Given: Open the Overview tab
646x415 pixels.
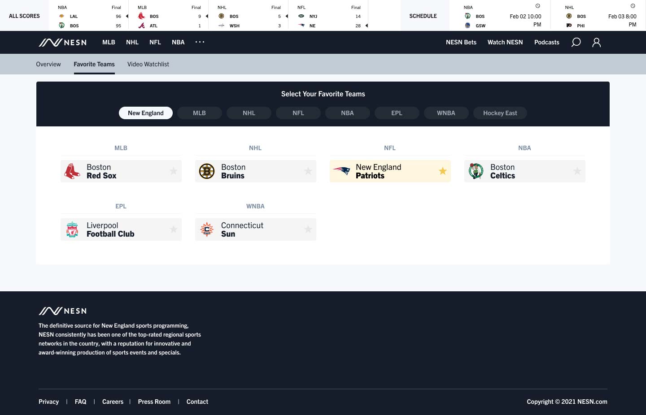Looking at the screenshot, I should (48, 64).
